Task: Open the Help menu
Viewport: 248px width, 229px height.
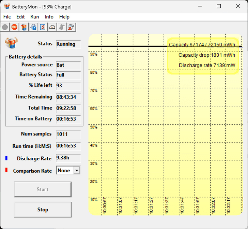Action: pos(64,17)
